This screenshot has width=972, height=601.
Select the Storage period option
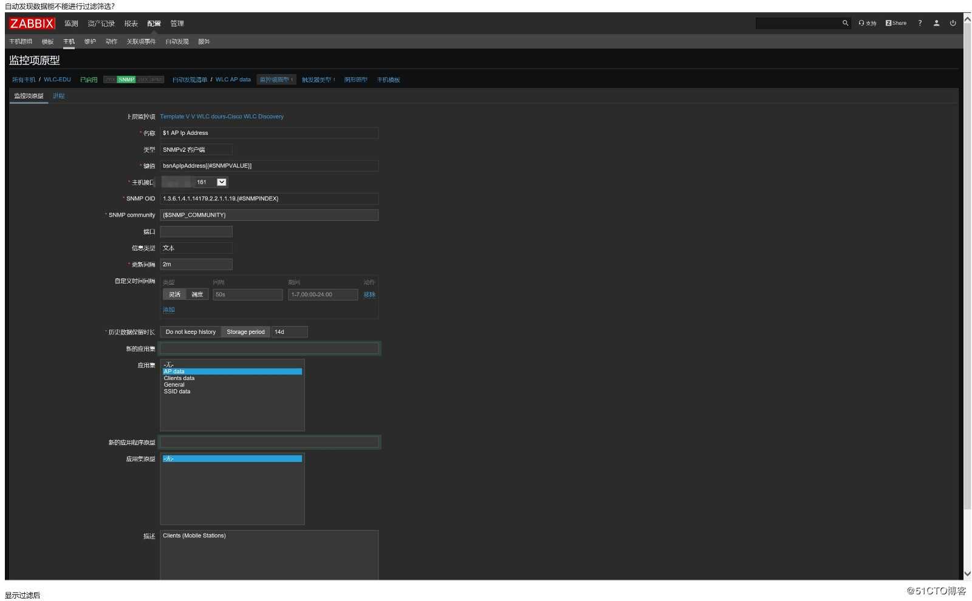point(245,332)
